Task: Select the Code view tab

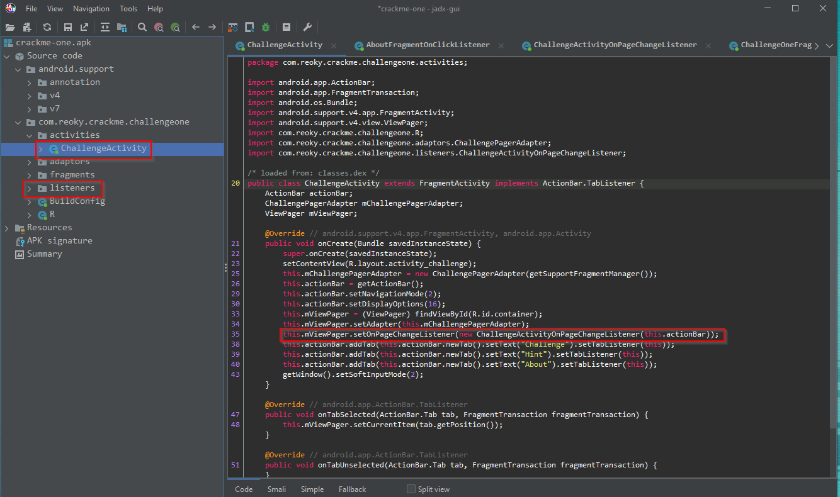Action: (244, 489)
